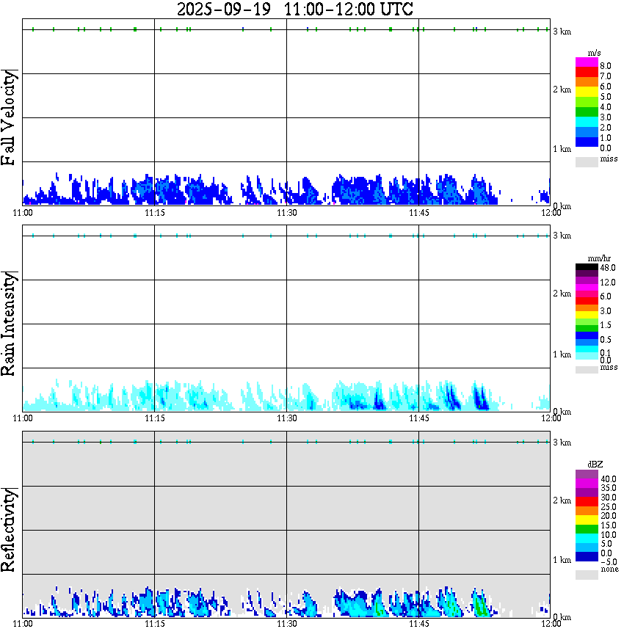Select the yellow 5.0 m/s legend swatch

[x=587, y=92]
